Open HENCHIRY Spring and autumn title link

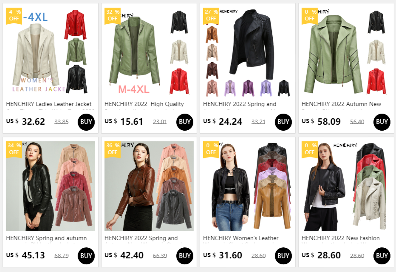pyautogui.click(x=46, y=238)
